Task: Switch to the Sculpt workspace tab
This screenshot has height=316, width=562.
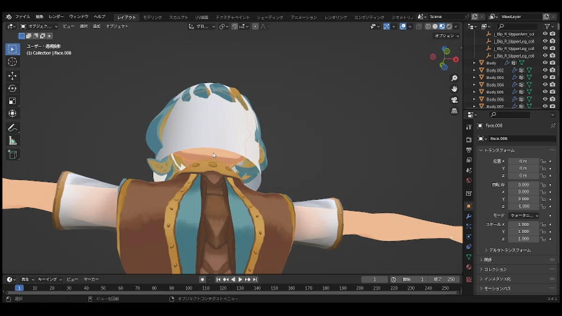Action: (x=178, y=17)
